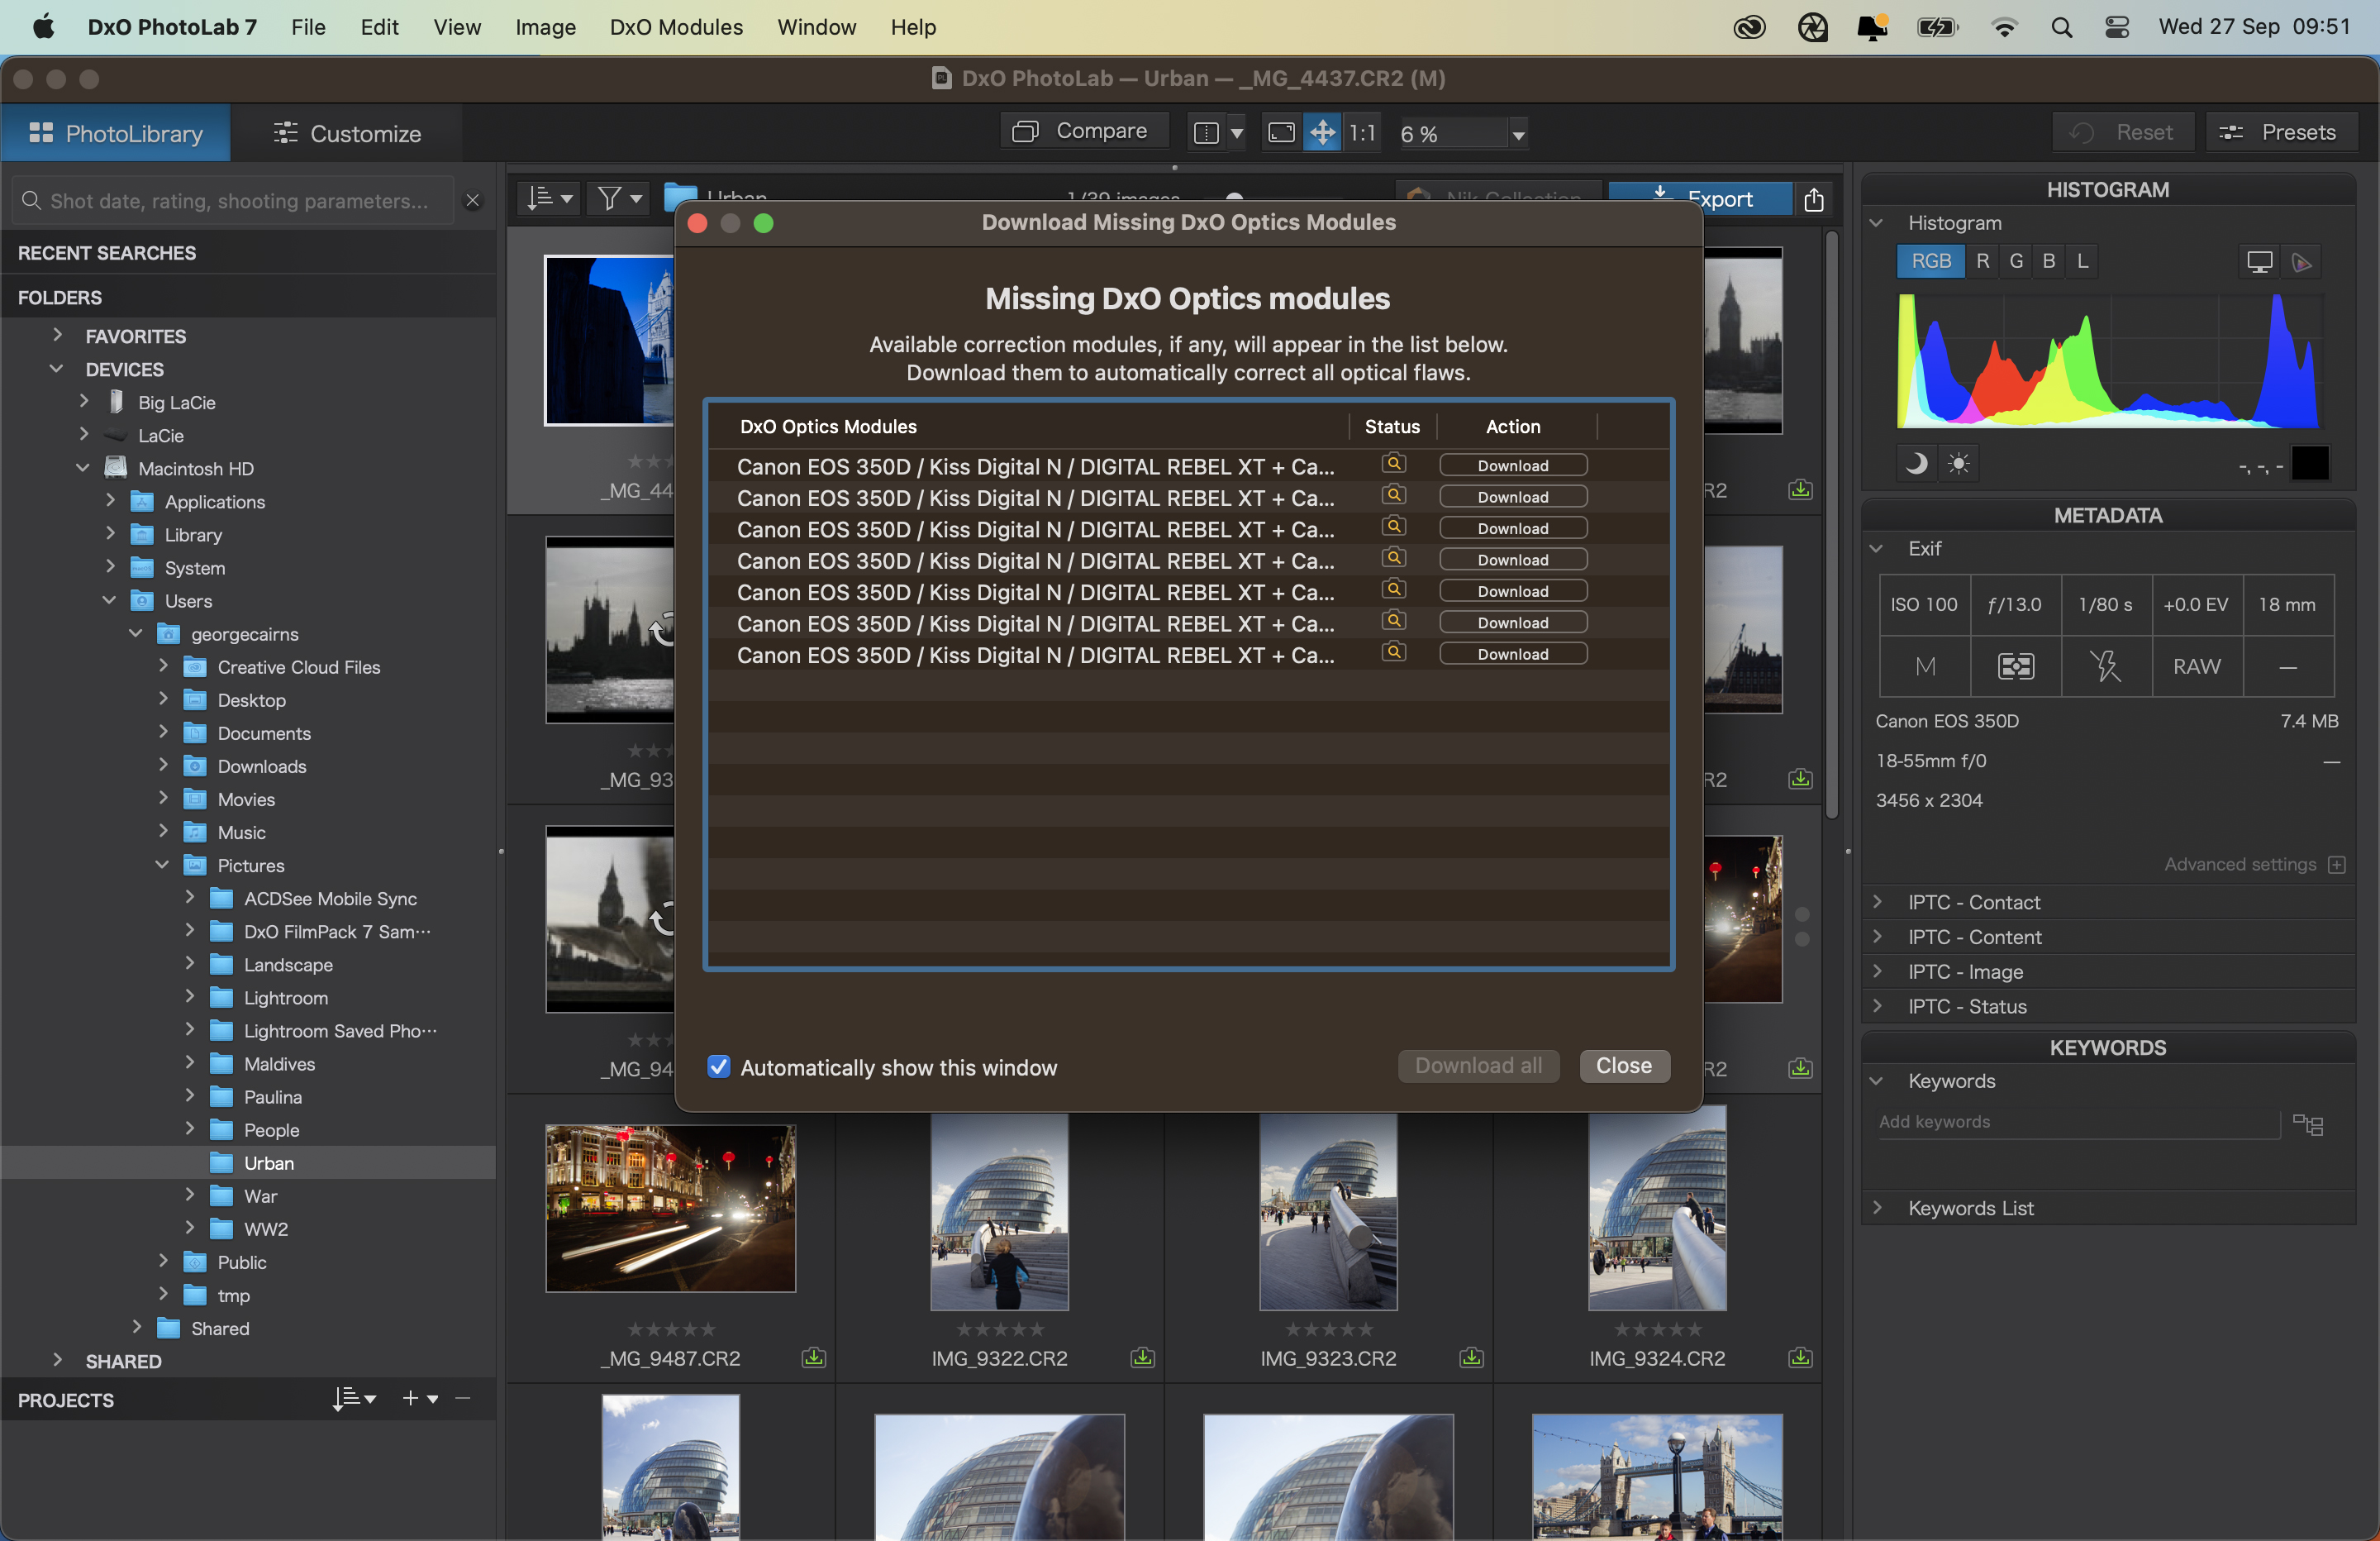Open the Image menu

pyautogui.click(x=545, y=27)
